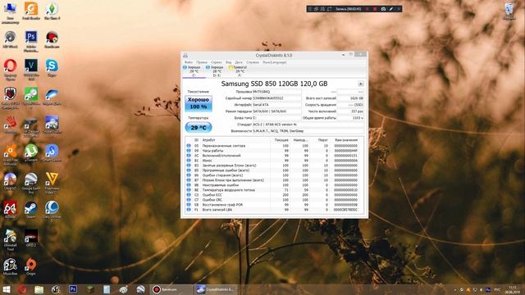Click the Хорошо 100 % health status button
The width and height of the screenshot is (525, 295).
click(199, 103)
